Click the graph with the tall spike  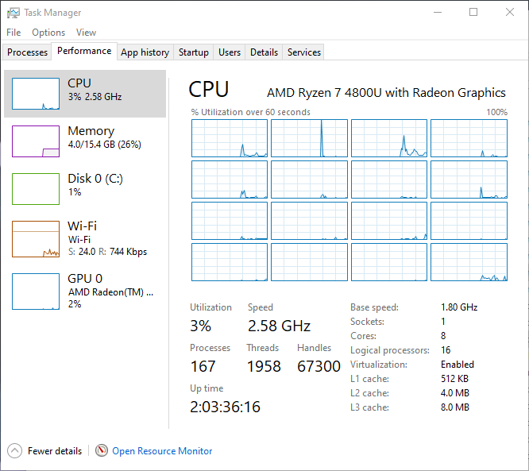(309, 138)
